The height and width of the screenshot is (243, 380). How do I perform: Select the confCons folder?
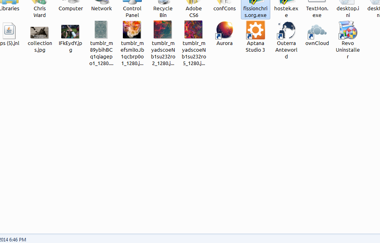point(224,8)
